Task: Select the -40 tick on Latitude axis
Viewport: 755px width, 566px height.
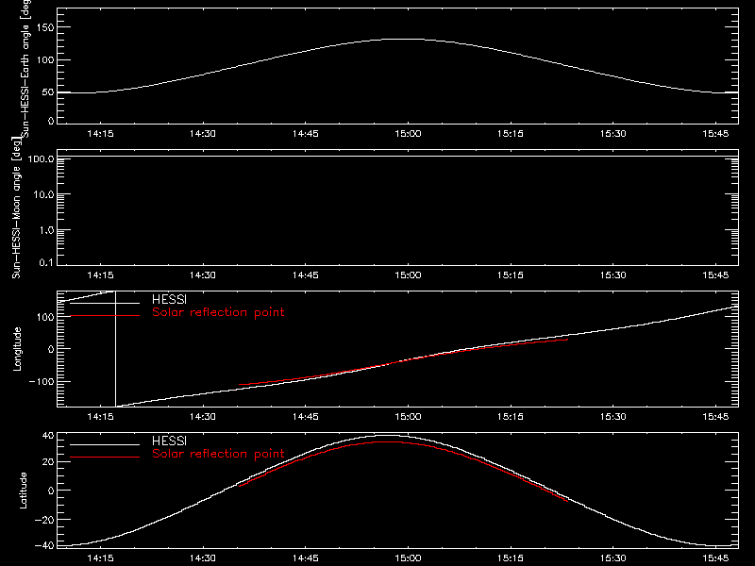Action: tap(44, 546)
